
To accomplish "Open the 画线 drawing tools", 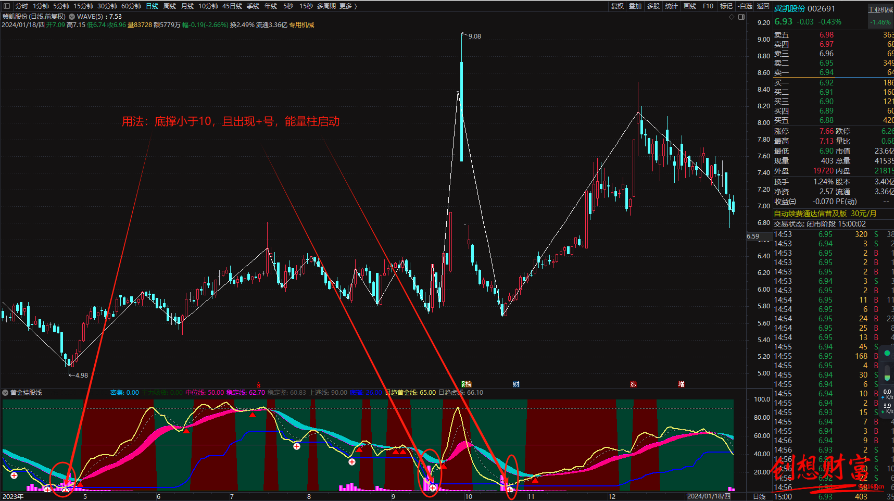I will pyautogui.click(x=690, y=6).
